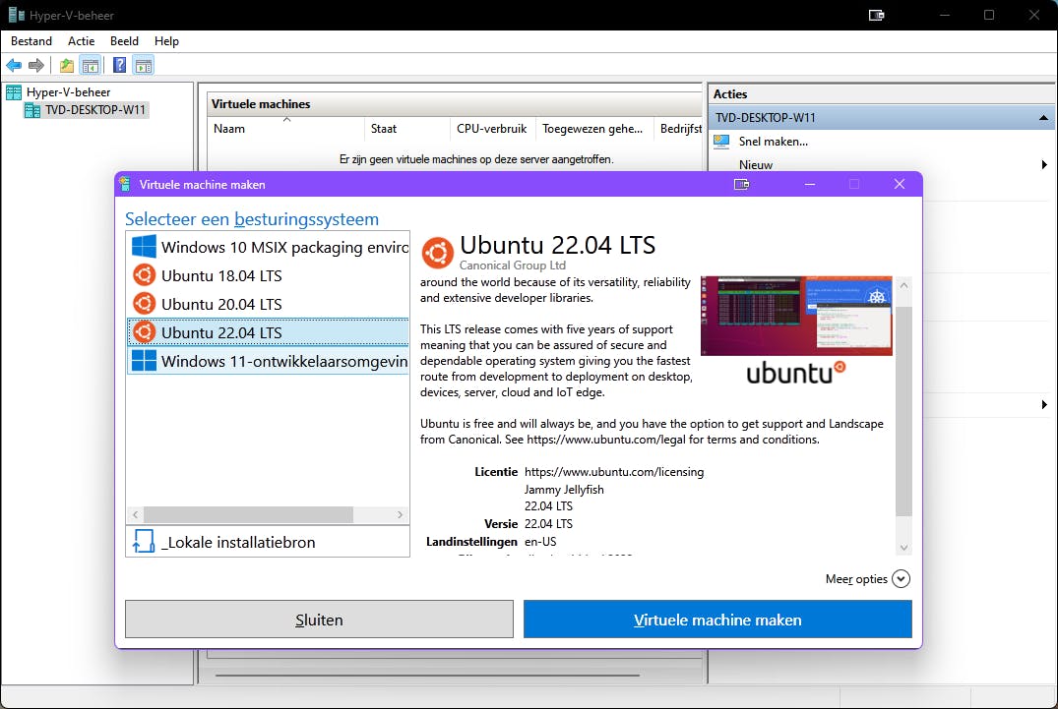The image size is (1058, 709).
Task: Click Hyper-V-beheer root tree icon
Action: pyautogui.click(x=14, y=92)
